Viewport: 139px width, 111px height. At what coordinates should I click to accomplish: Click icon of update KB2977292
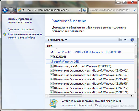(52, 88)
